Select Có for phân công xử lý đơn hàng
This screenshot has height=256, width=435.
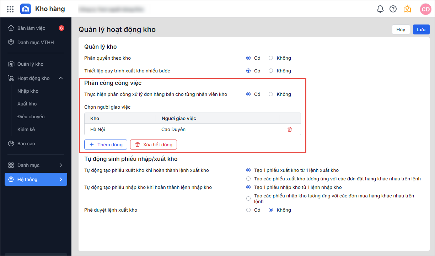[248, 94]
